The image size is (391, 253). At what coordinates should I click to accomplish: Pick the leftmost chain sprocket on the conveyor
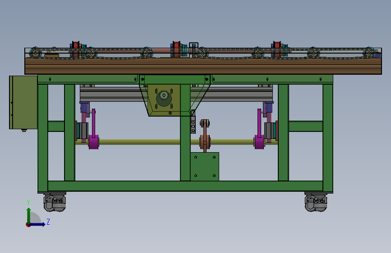[x=36, y=53]
